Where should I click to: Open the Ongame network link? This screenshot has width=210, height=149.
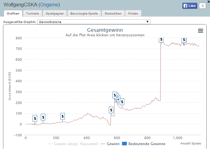click(x=49, y=5)
